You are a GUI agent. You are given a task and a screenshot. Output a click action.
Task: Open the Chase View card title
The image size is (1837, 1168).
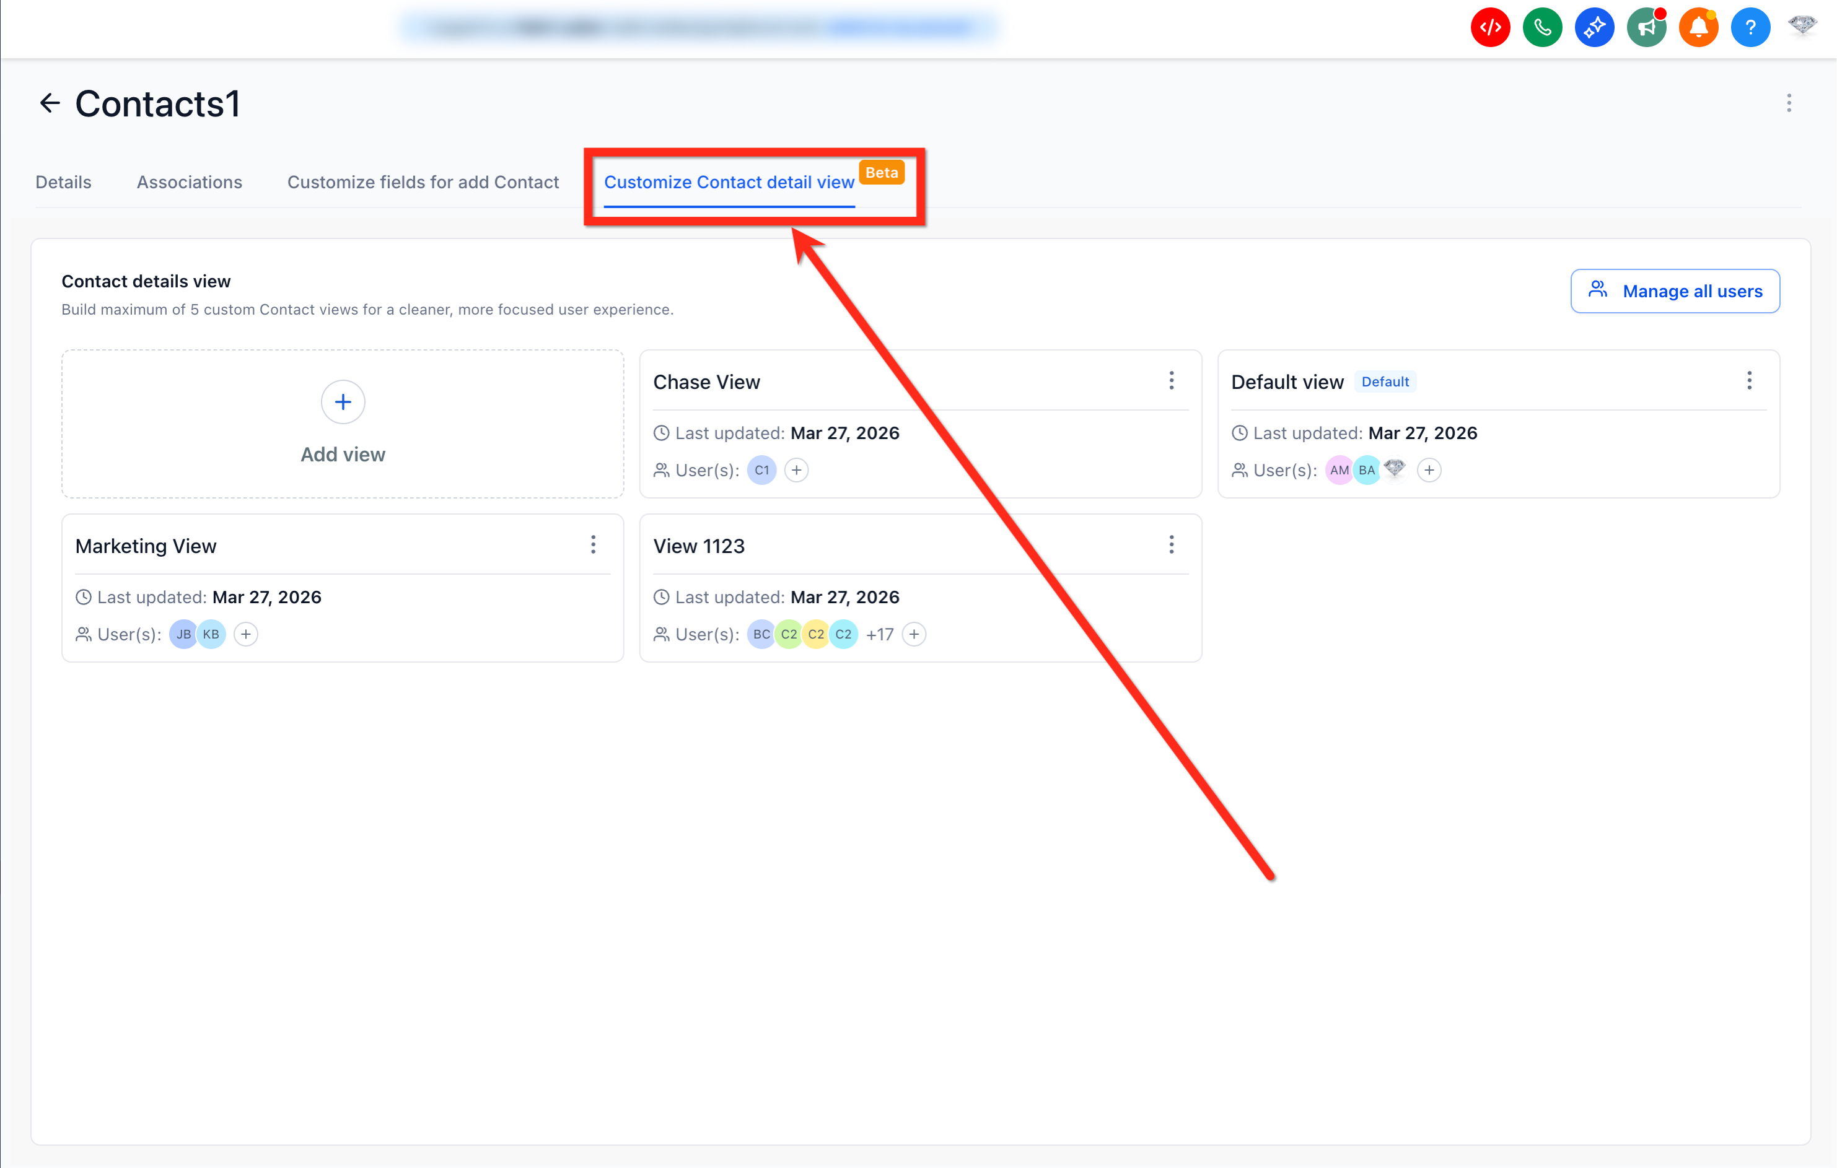click(706, 381)
